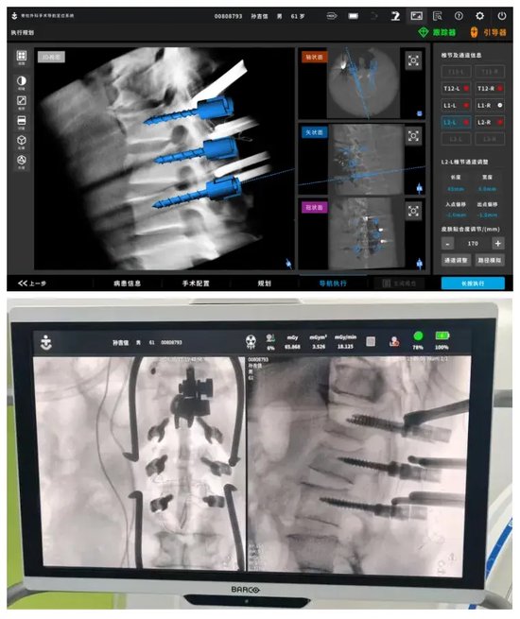Select the contrast half-circle tool
The image size is (520, 619).
pyautogui.click(x=22, y=81)
